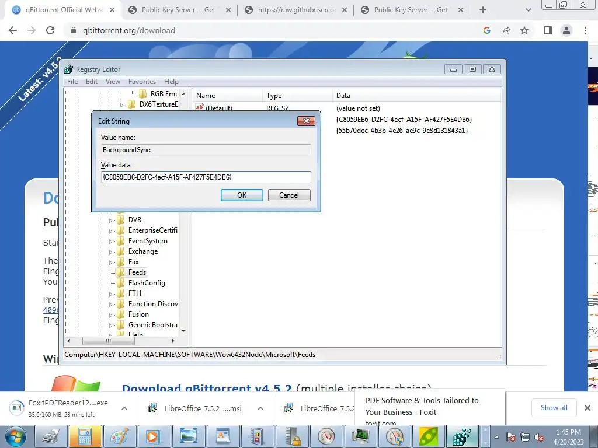Click the Exchange folder icon
The width and height of the screenshot is (598, 448).
pos(120,251)
